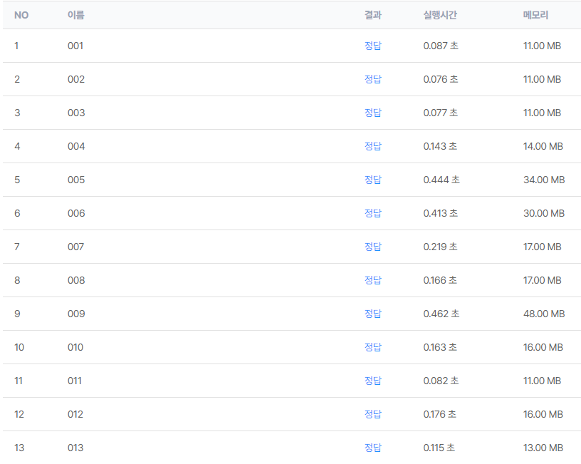Click the NO column header
Image resolution: width=581 pixels, height=464 pixels.
pyautogui.click(x=21, y=15)
